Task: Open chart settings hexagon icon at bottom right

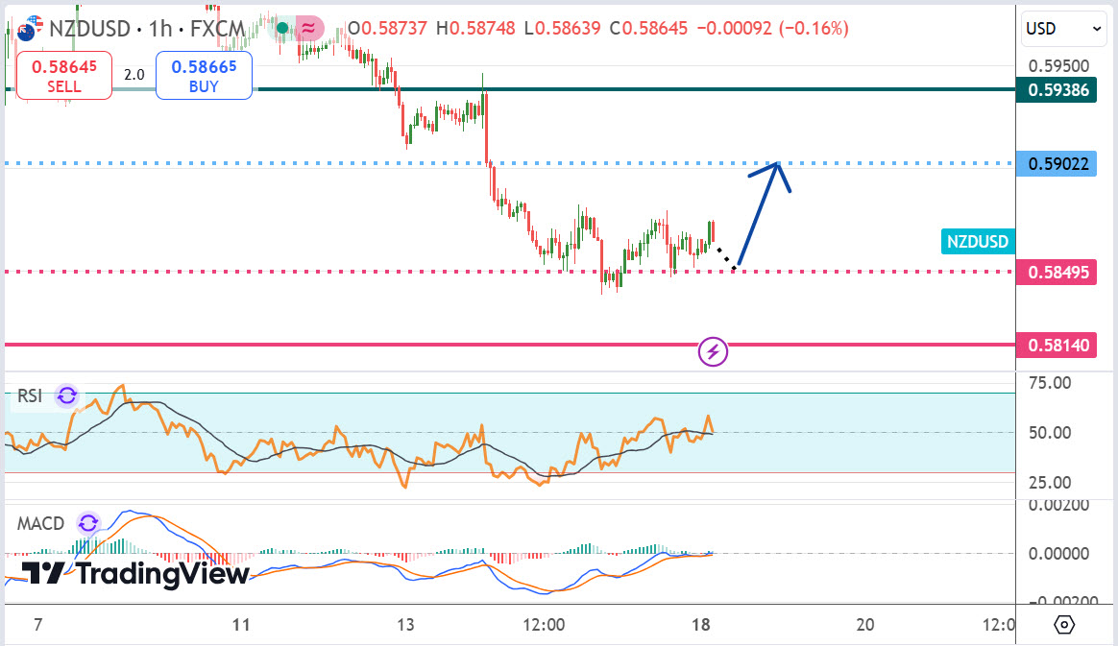Action: point(1064,625)
